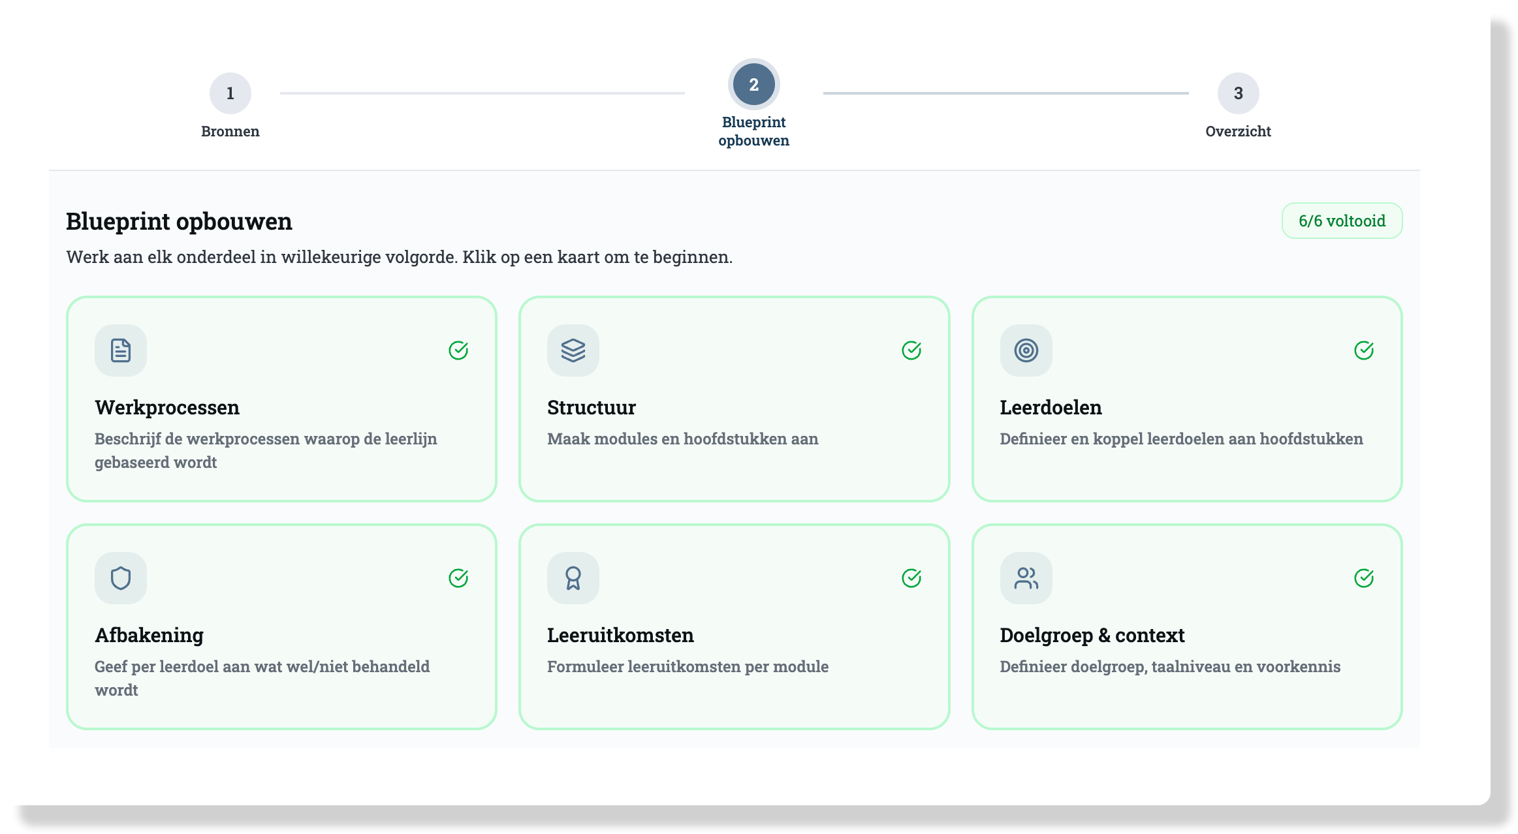Image resolution: width=1518 pixels, height=834 pixels.
Task: Click the Werkprocessen document icon
Action: tap(121, 350)
